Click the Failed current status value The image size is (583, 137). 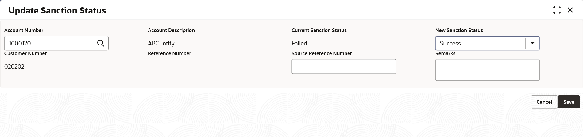(x=299, y=43)
